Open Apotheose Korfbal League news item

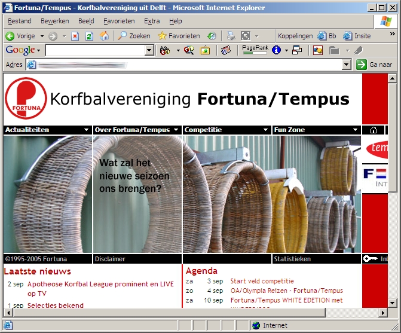(x=100, y=289)
